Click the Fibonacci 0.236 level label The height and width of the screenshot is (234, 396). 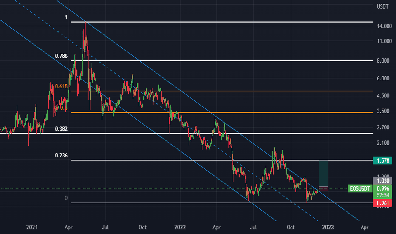(61, 155)
